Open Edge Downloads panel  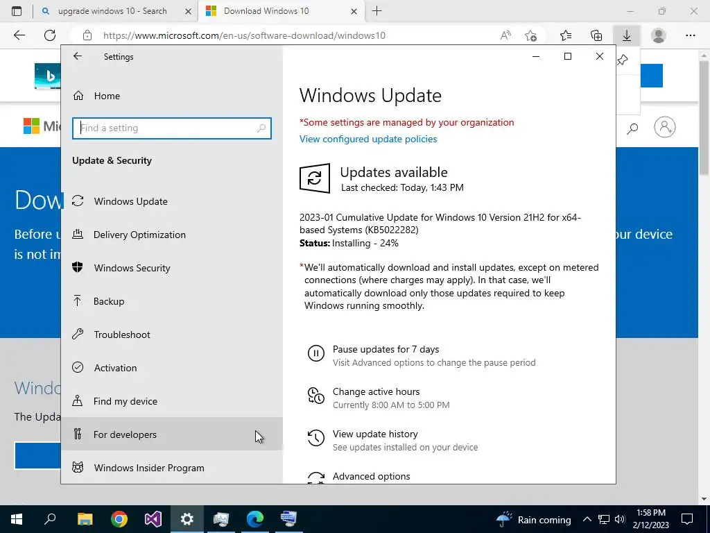[x=627, y=35]
